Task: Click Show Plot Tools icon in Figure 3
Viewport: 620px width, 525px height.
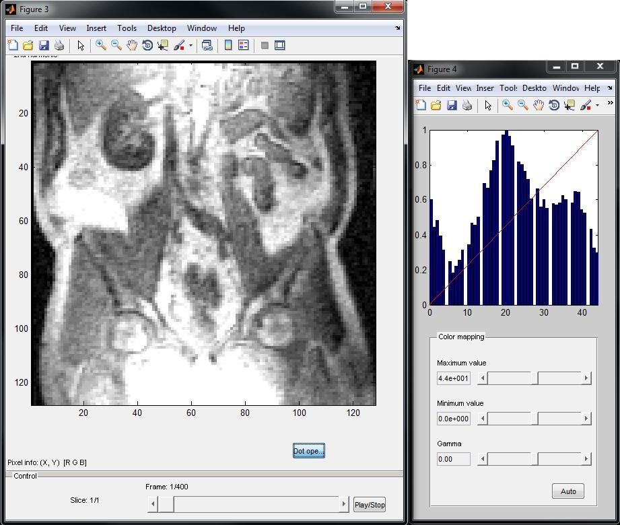Action: tap(280, 45)
